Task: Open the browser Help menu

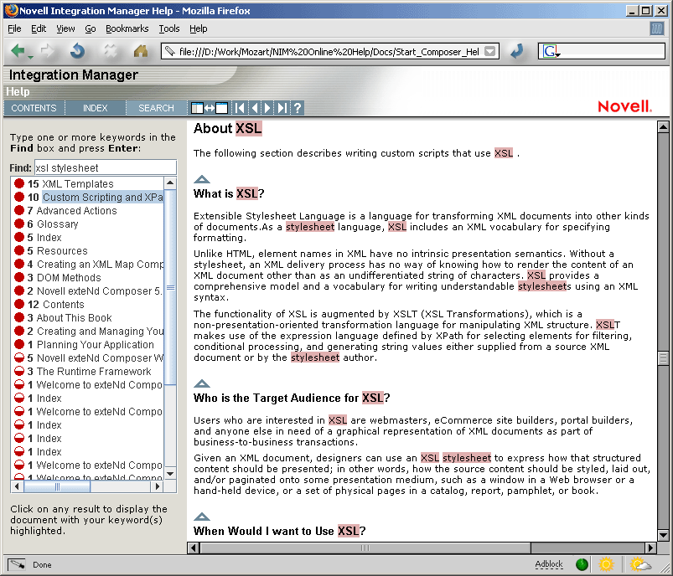Action: coord(199,28)
